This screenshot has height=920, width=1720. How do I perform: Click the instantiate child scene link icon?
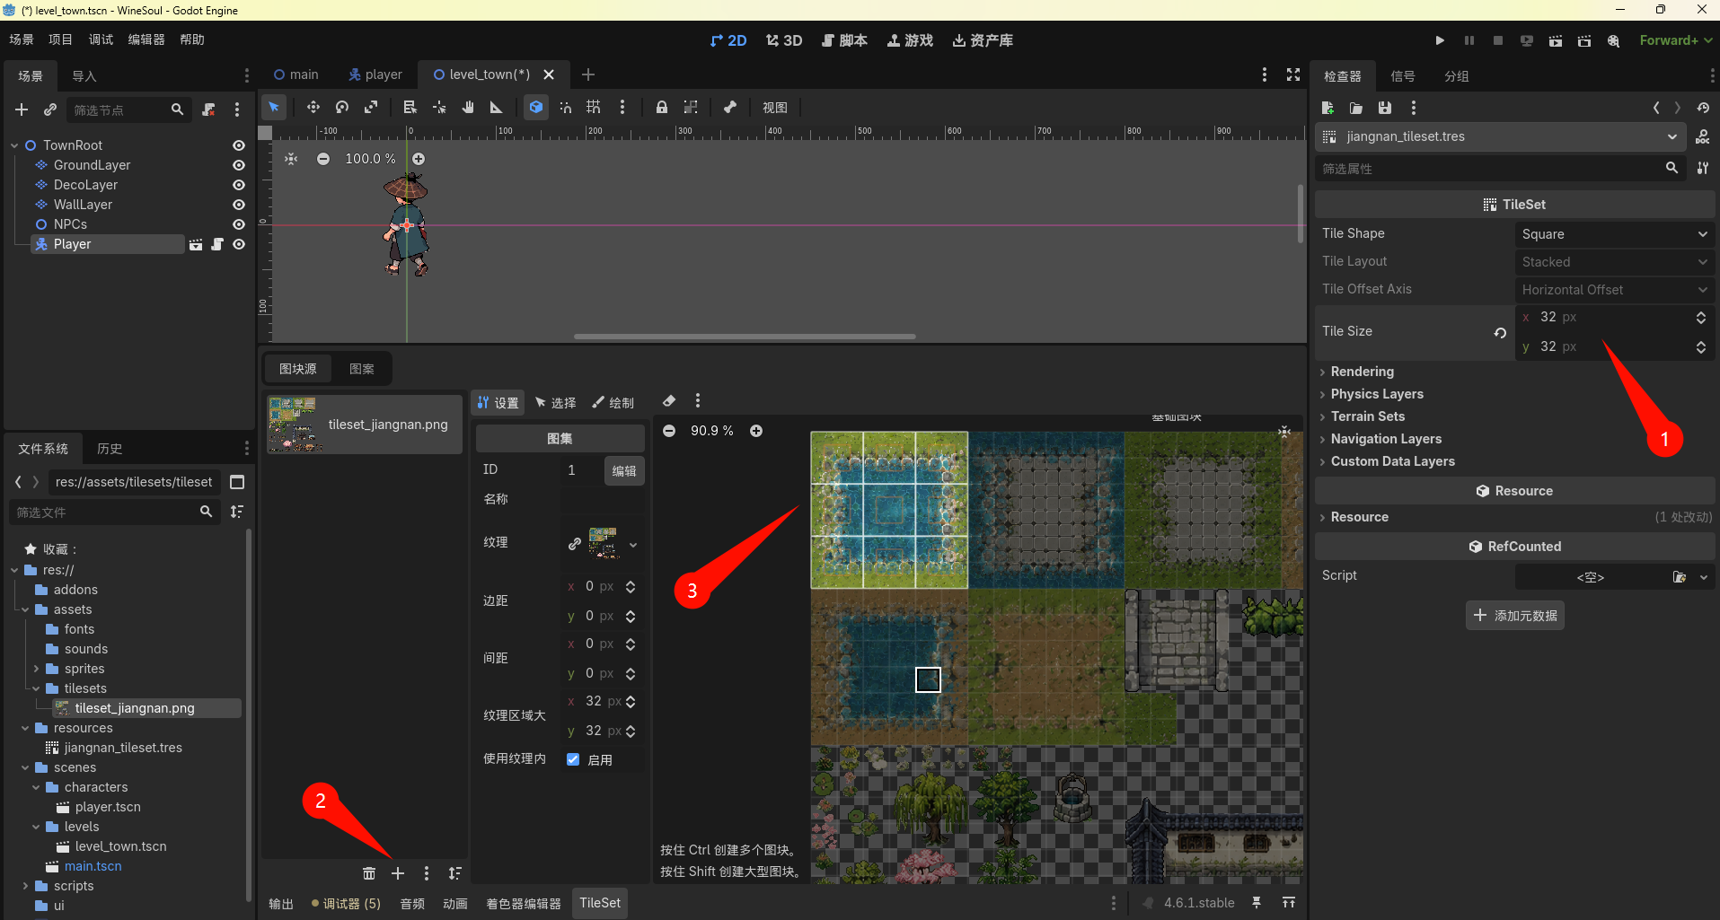click(x=50, y=110)
